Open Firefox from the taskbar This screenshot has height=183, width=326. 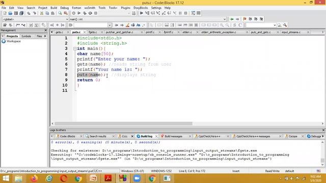[x=34, y=178]
